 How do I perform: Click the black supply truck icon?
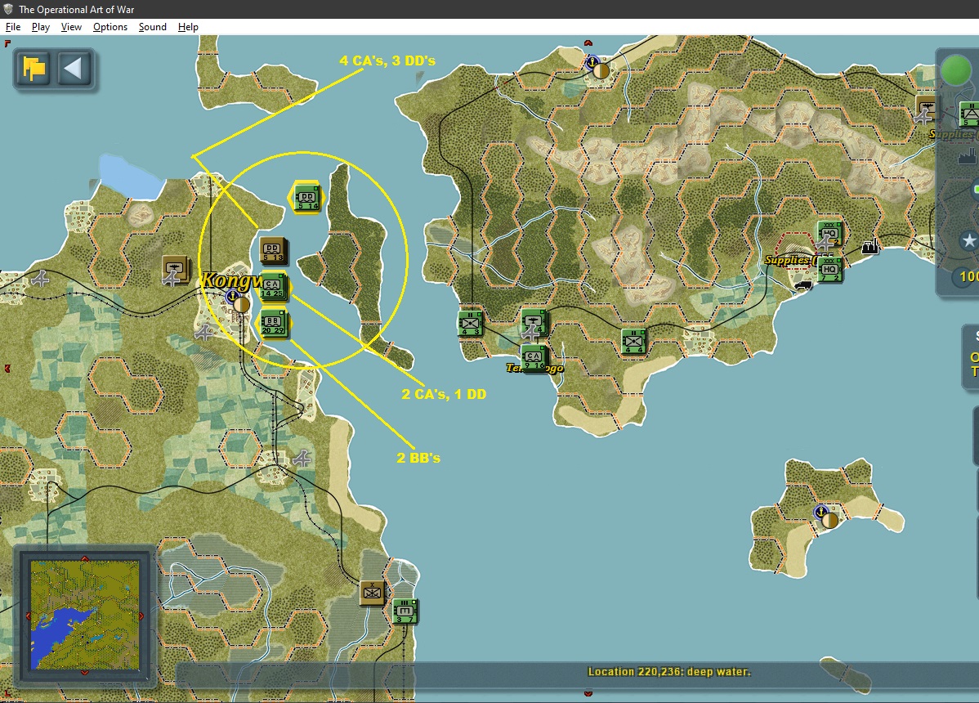point(803,286)
